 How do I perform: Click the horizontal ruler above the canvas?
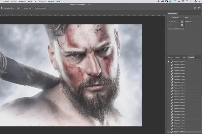[82, 15]
